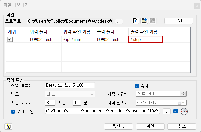Click the 프로젝트 path field
Viewport: 201px width, 132px height.
pyautogui.click(x=70, y=21)
